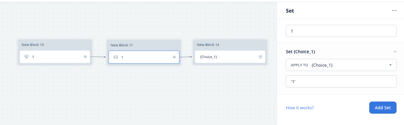Collapse the Set {Choice_1} section chevron
Viewport: 404px width, 125px height.
tap(395, 51)
